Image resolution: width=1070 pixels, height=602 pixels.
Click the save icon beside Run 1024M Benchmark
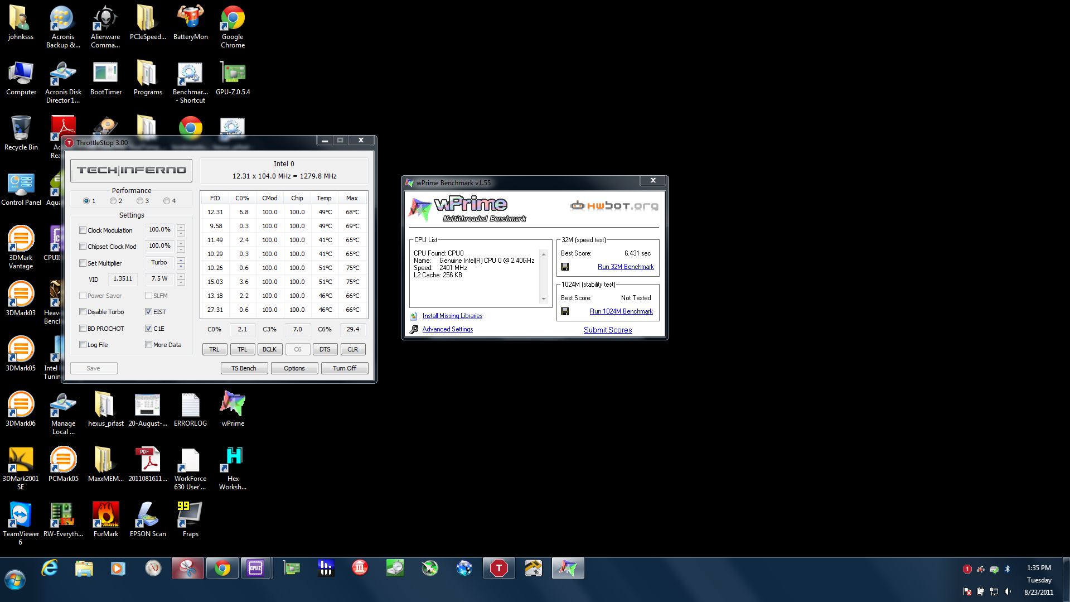pos(565,311)
